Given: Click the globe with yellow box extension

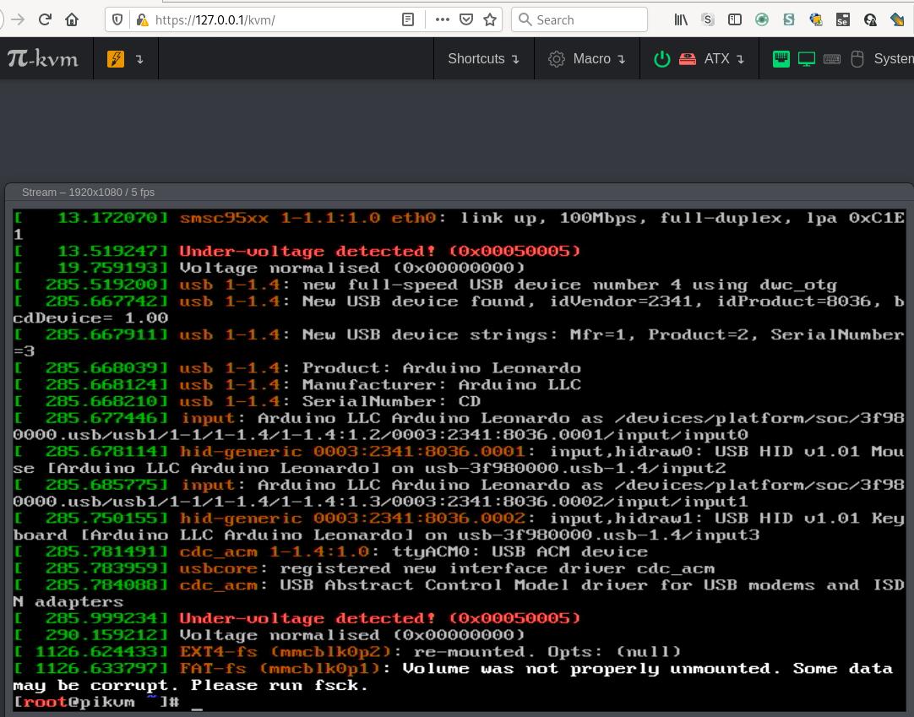Looking at the screenshot, I should click(x=816, y=19).
